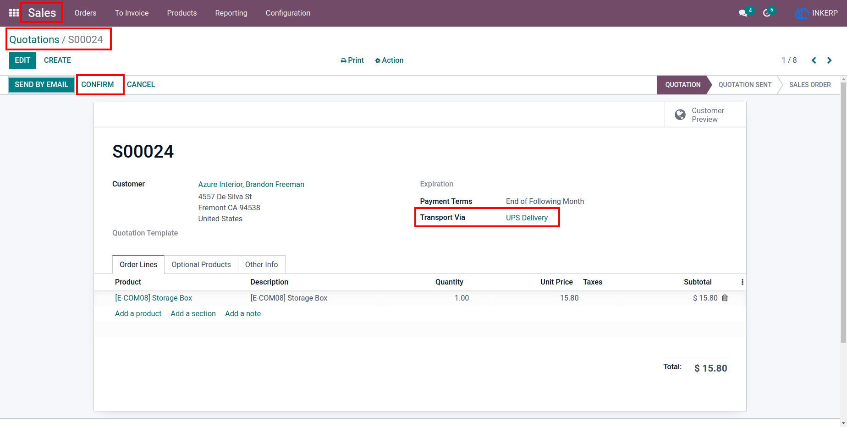Switch to the Other Info tab
This screenshot has width=847, height=427.
click(x=261, y=265)
